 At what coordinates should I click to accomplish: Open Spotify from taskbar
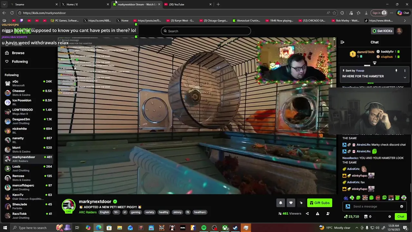click(204, 228)
